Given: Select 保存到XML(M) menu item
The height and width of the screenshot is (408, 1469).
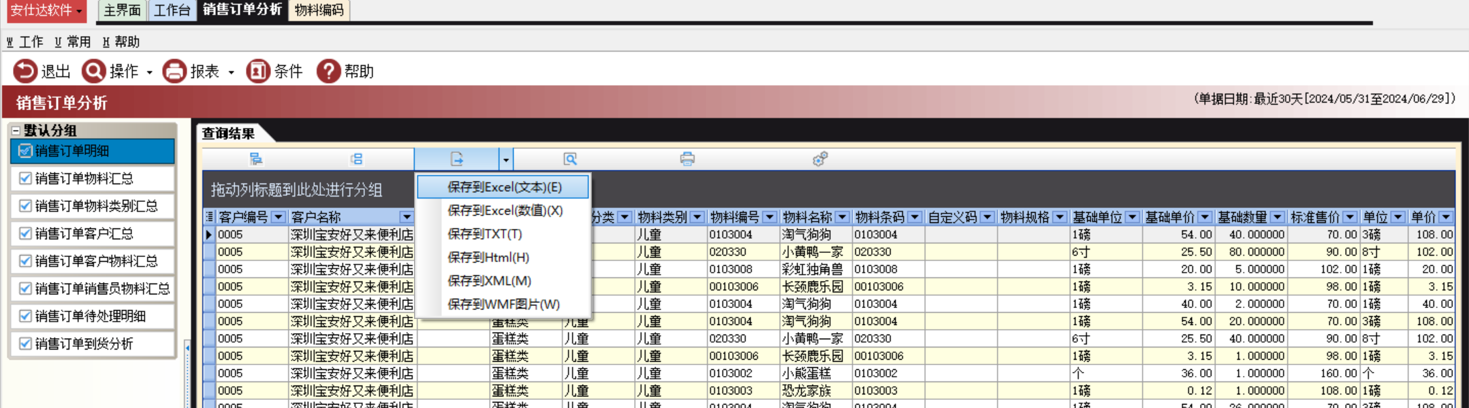Looking at the screenshot, I should click(503, 281).
